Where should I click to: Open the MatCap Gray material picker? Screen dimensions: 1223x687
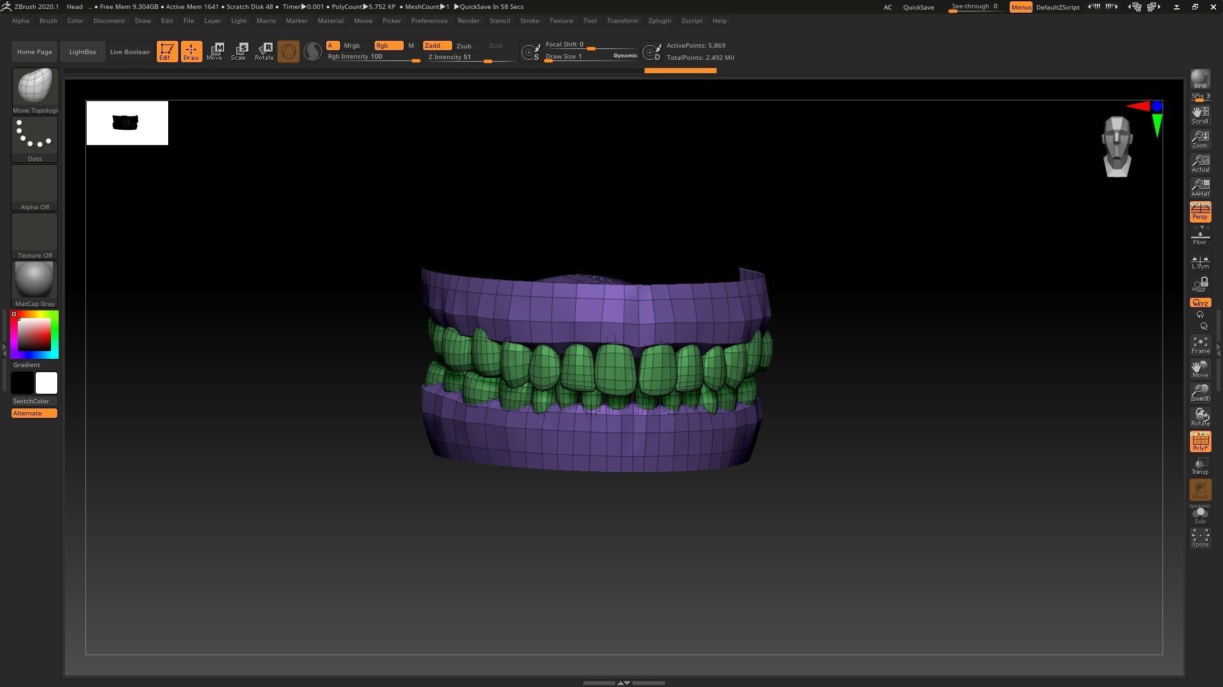34,281
